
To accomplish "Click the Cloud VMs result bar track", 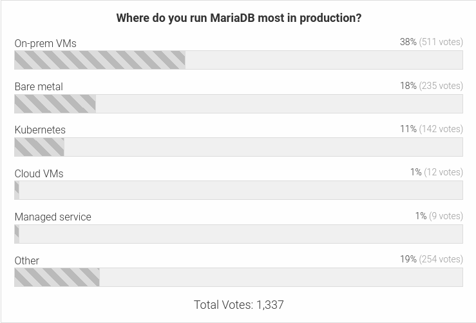I will tap(238, 190).
